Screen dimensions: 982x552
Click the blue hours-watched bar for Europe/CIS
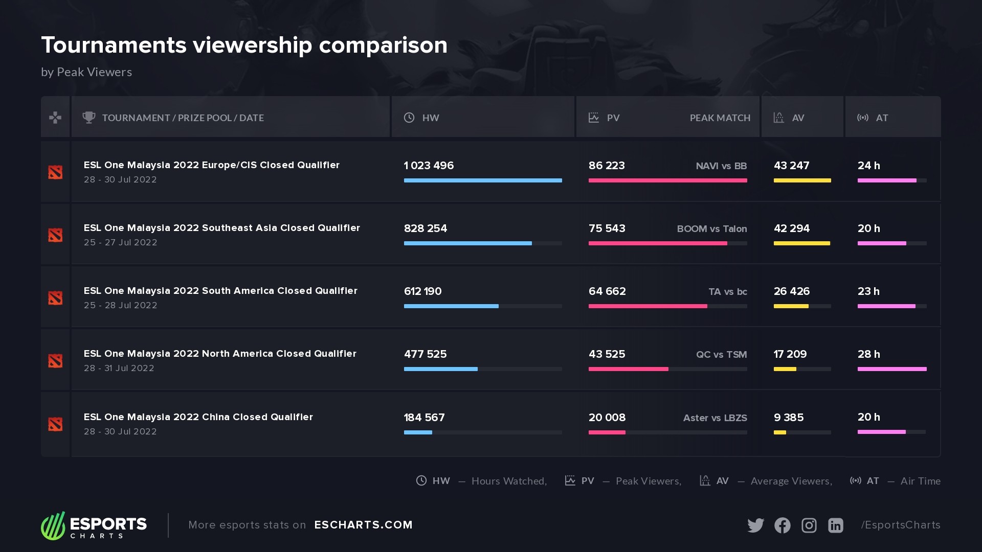click(482, 180)
